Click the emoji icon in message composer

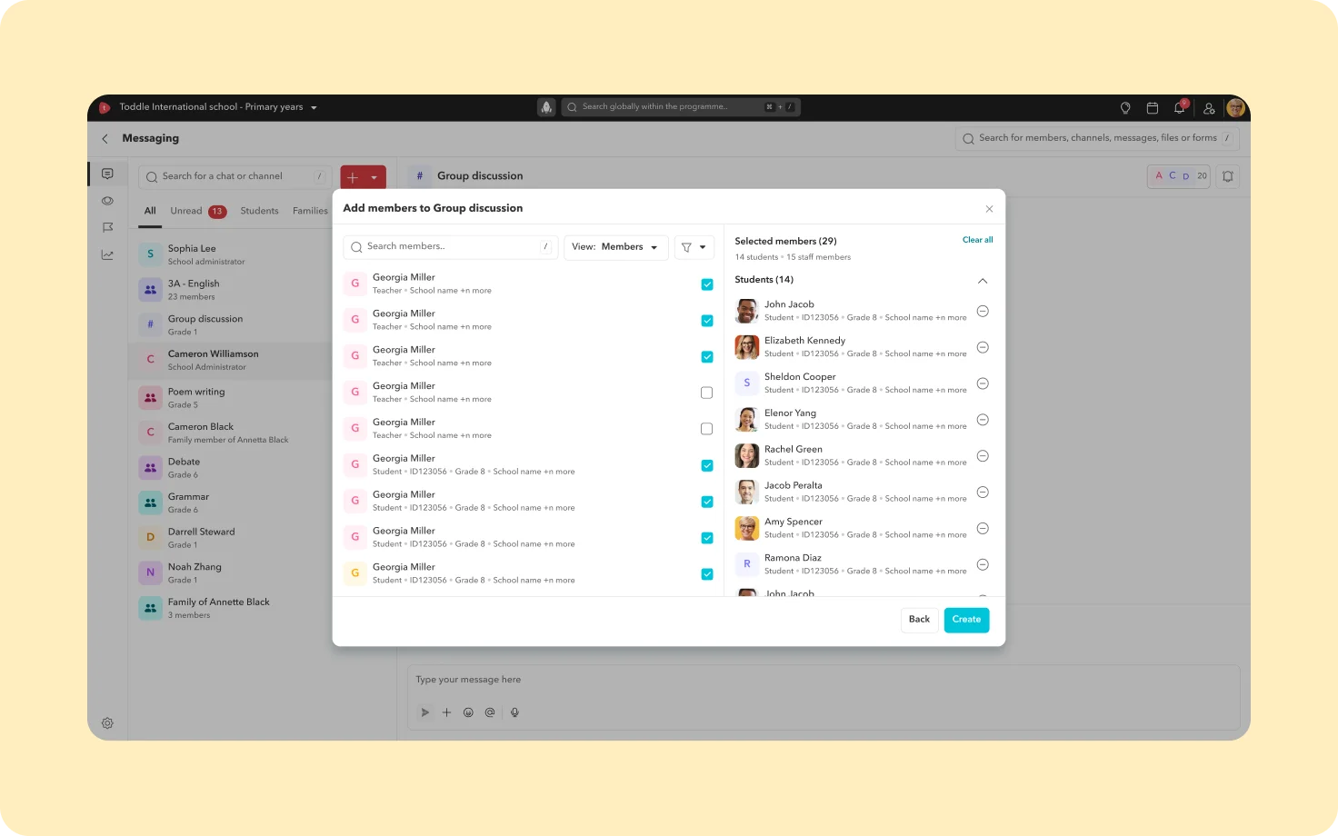[x=468, y=712]
